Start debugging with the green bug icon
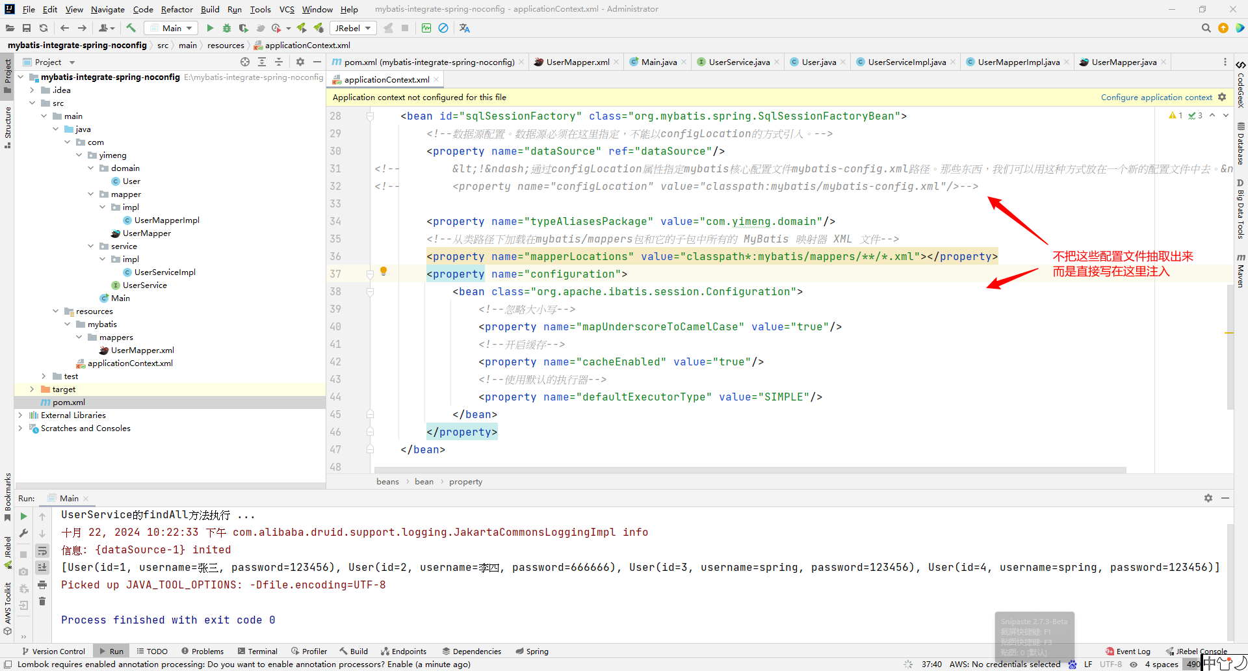 [227, 28]
